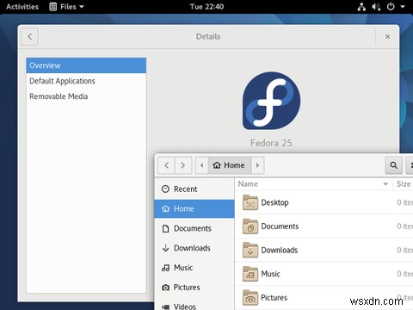This screenshot has height=310, width=413.
Task: Click the Fedora 25 version label
Action: click(271, 143)
